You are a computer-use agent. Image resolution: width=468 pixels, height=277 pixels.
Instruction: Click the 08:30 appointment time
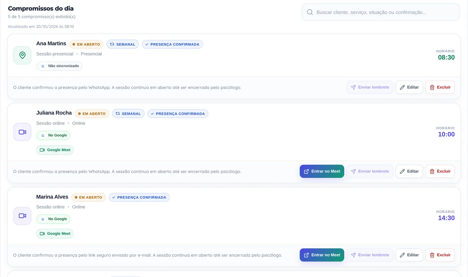446,57
